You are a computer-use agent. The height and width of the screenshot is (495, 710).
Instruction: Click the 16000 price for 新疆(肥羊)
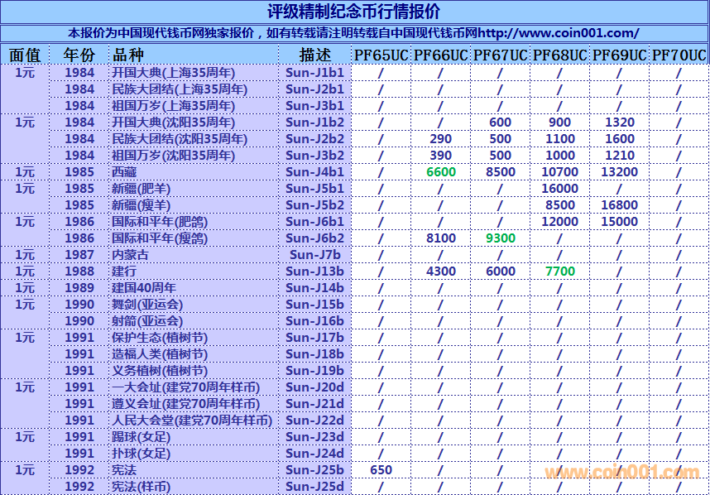click(x=560, y=189)
